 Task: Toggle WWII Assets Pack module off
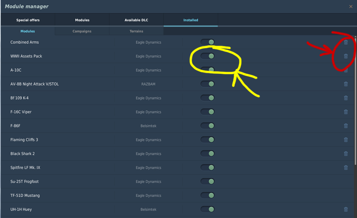pos(207,56)
